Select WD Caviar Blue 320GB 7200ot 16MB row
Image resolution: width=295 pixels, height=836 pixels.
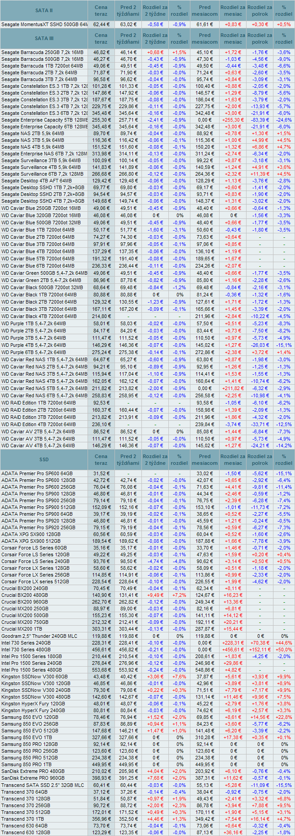coord(147,215)
